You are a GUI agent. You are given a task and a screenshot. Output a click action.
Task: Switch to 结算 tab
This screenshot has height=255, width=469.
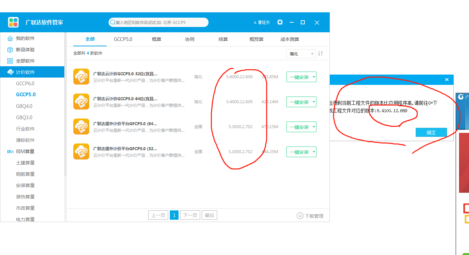[223, 39]
